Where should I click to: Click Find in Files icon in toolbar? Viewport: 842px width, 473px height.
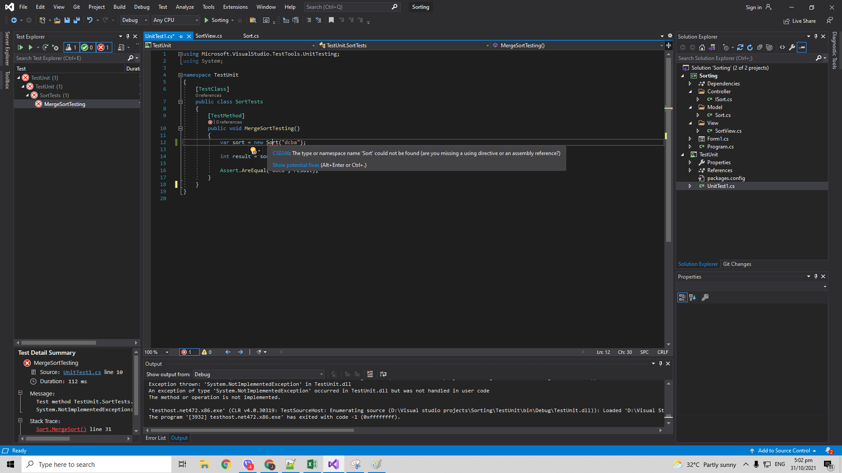coord(253,20)
